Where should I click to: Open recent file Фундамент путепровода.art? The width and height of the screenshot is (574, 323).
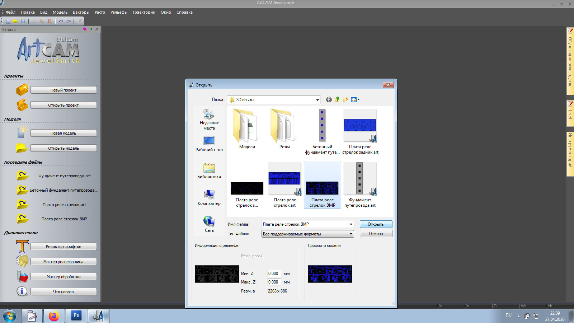pos(65,176)
